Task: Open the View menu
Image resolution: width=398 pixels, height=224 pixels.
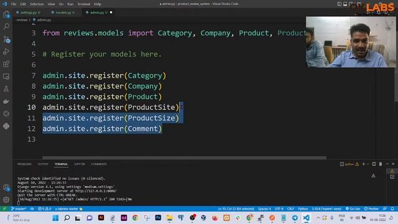Action: click(51, 4)
